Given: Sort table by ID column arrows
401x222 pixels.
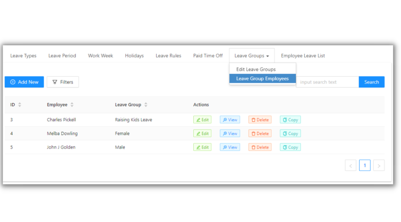Looking at the screenshot, I should coord(20,105).
